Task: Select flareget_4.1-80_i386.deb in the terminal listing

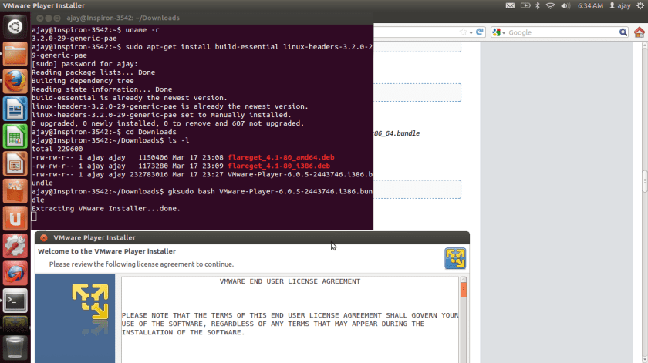Action: [279, 166]
